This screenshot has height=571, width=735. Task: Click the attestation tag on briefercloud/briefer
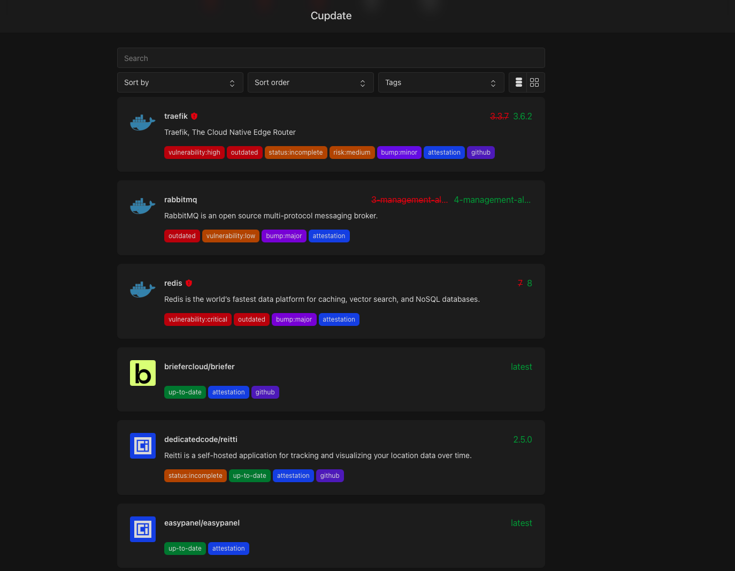click(x=228, y=392)
